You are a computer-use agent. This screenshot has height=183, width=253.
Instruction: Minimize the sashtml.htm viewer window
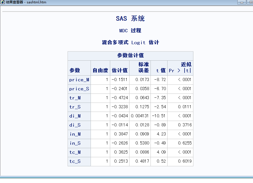[242, 2]
